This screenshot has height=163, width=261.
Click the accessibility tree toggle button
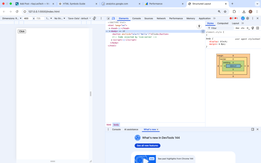coord(199,26)
